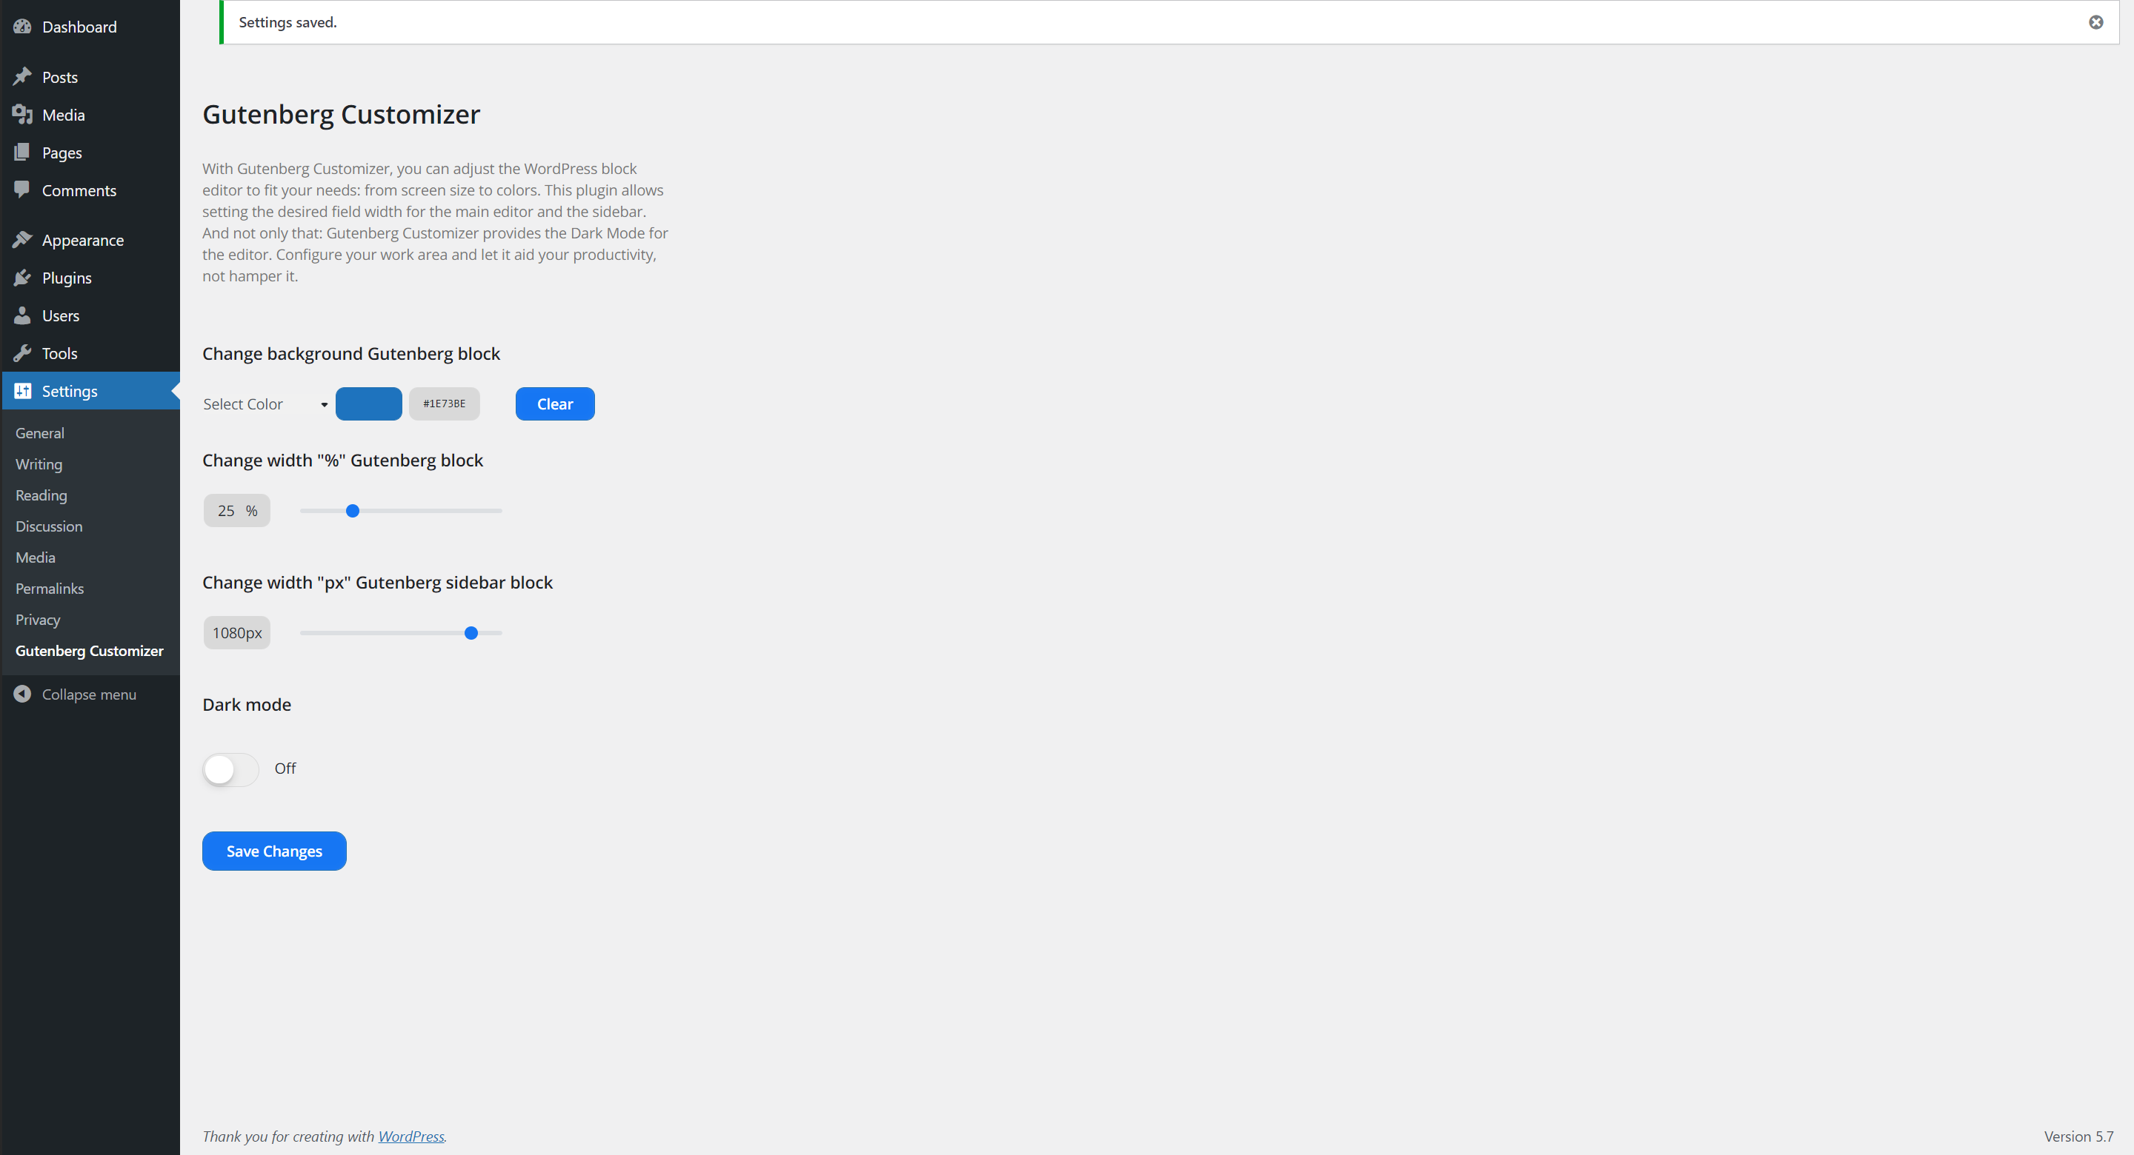Click the Collapse menu label
Image resolution: width=2134 pixels, height=1155 pixels.
[90, 694]
